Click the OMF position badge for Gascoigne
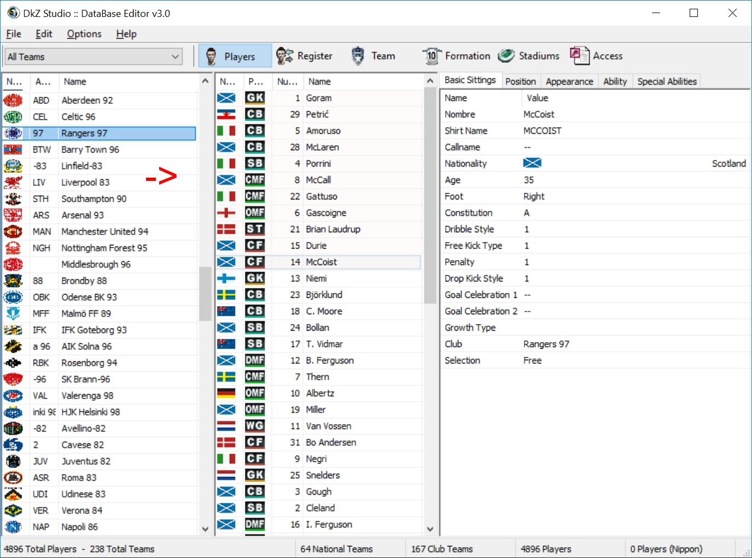This screenshot has width=752, height=558. tap(255, 213)
